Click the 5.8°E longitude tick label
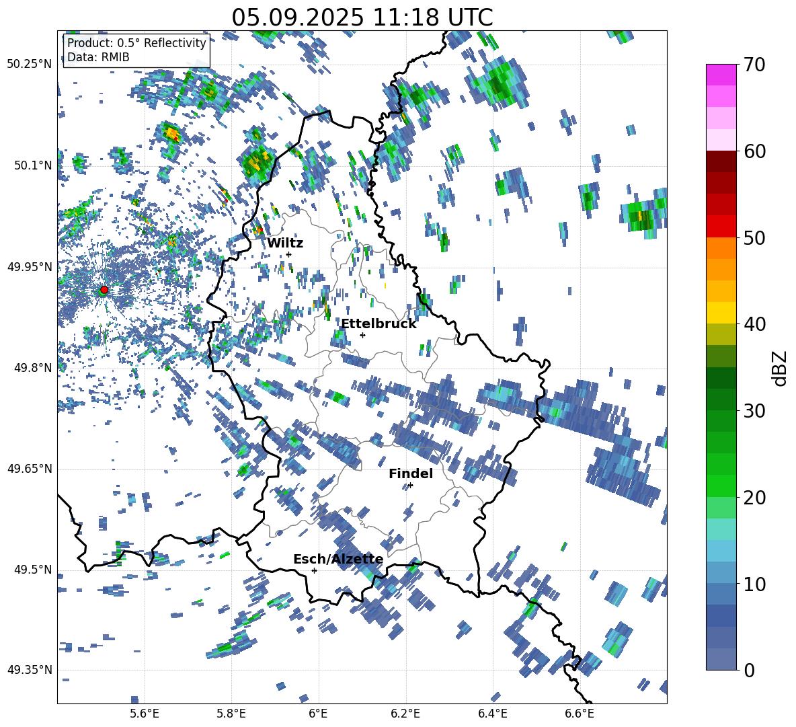Screen dimensions: 796x727 pyautogui.click(x=231, y=714)
